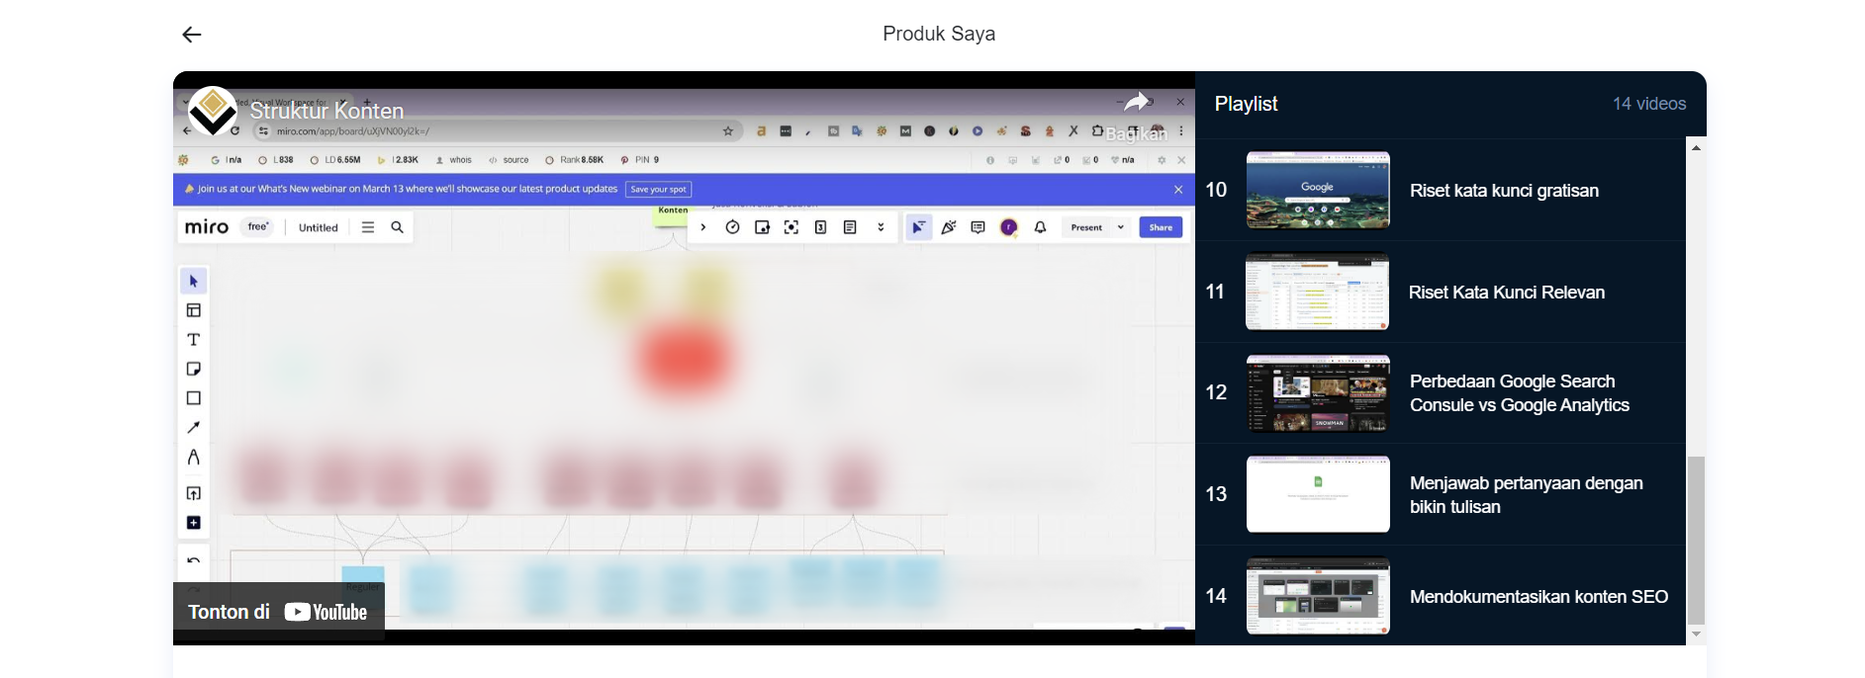The height and width of the screenshot is (678, 1865).
Task: Click the playlist scrollbar up arrow
Action: (x=1696, y=147)
